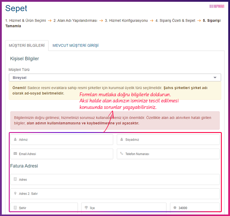Click building icon in Adres field
The image size is (230, 216).
pyautogui.click(x=15, y=179)
